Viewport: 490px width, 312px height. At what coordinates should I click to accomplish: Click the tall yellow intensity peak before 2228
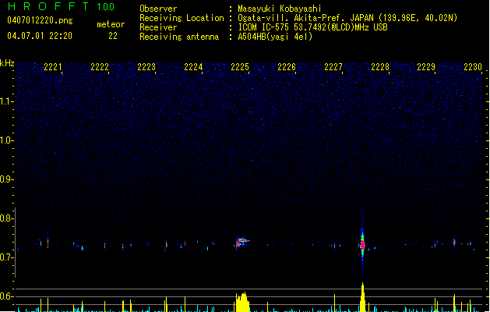pos(362,297)
